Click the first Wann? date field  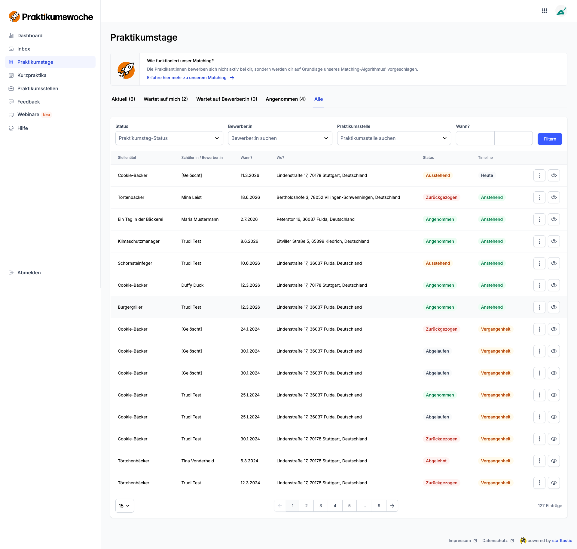pyautogui.click(x=475, y=138)
